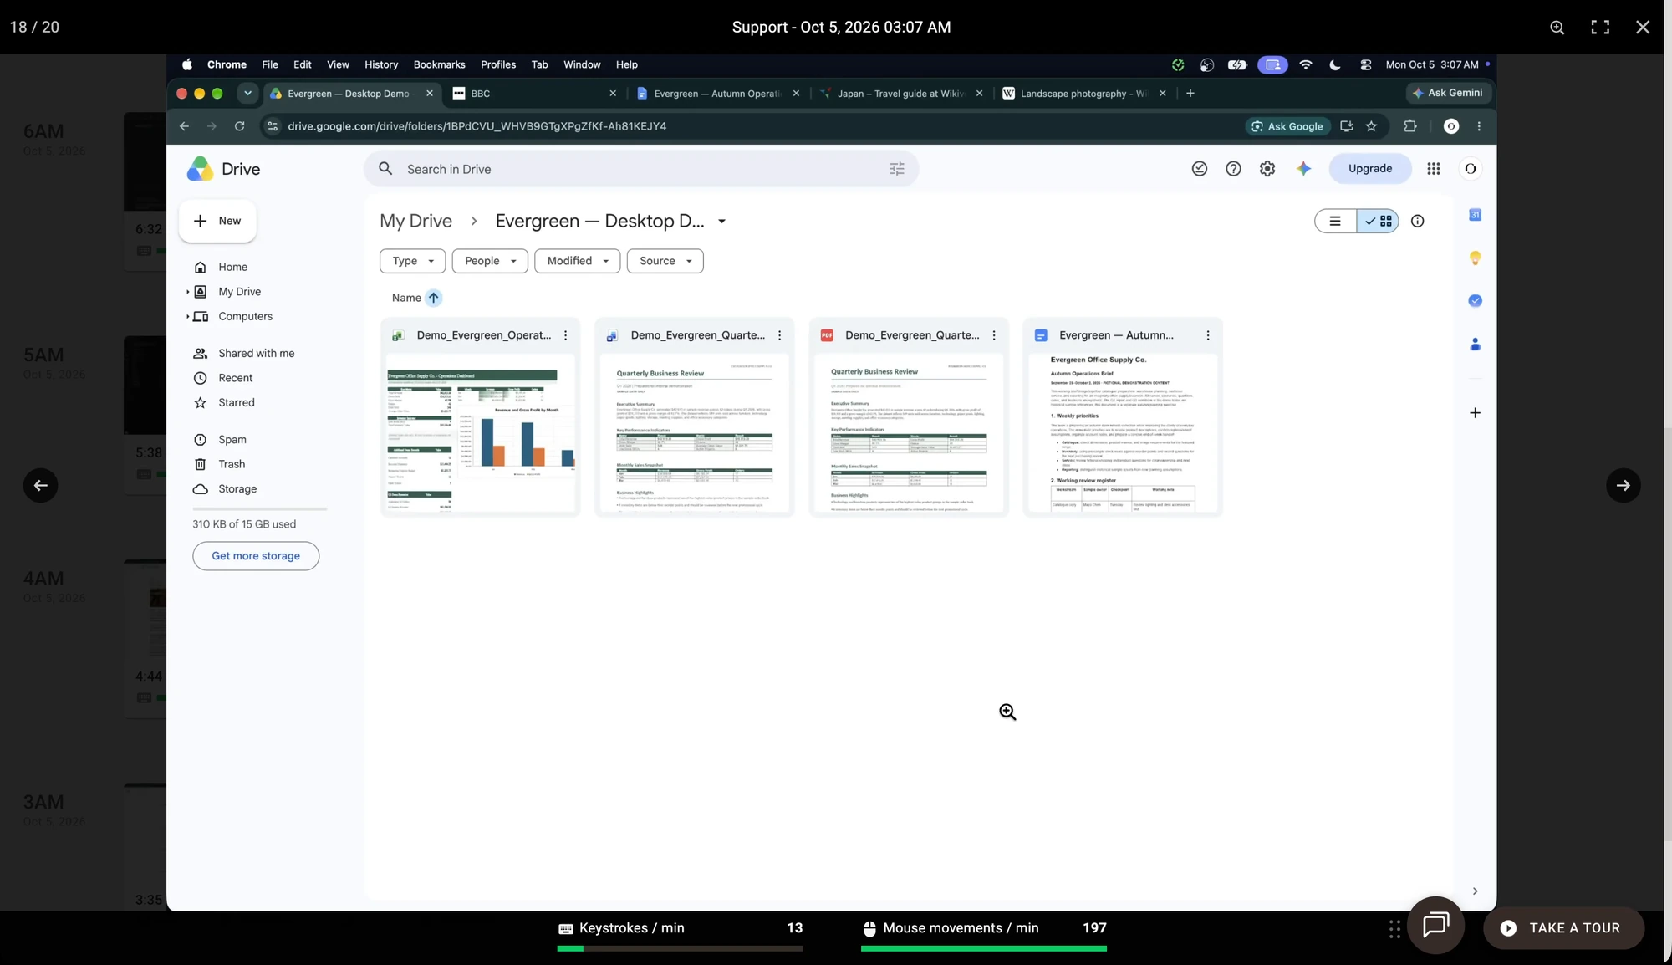Click the offline ready checkmark icon
The height and width of the screenshot is (965, 1672).
pyautogui.click(x=1199, y=169)
